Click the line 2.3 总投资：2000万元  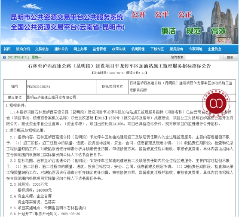coord(29,184)
